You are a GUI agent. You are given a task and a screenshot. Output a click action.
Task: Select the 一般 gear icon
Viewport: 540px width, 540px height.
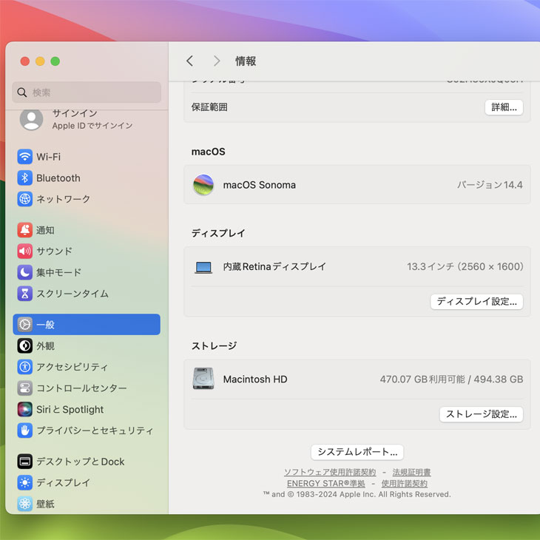pos(25,325)
